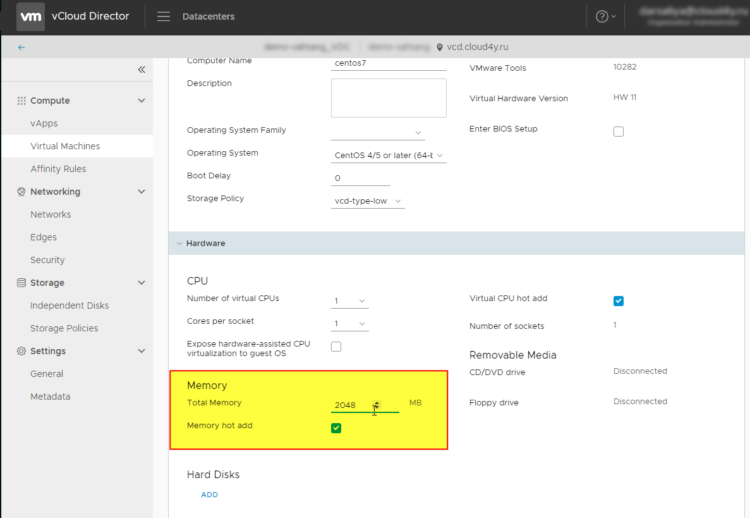750x518 pixels.
Task: Open the Storage Policy dropdown
Action: (x=368, y=201)
